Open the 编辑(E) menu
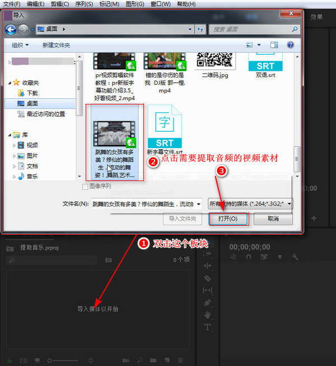Screen dimensions: 336x366 35,4
